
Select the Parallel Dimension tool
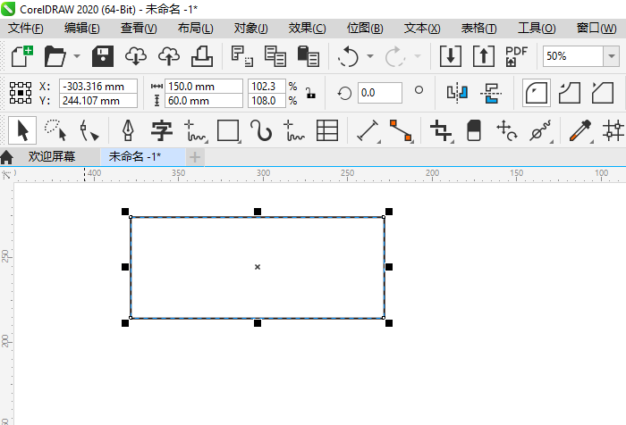click(368, 130)
